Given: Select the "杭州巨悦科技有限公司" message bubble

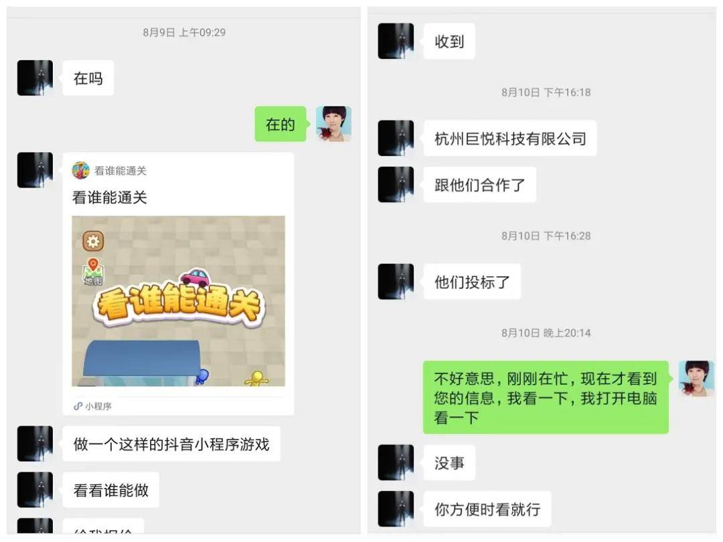Looking at the screenshot, I should [510, 139].
